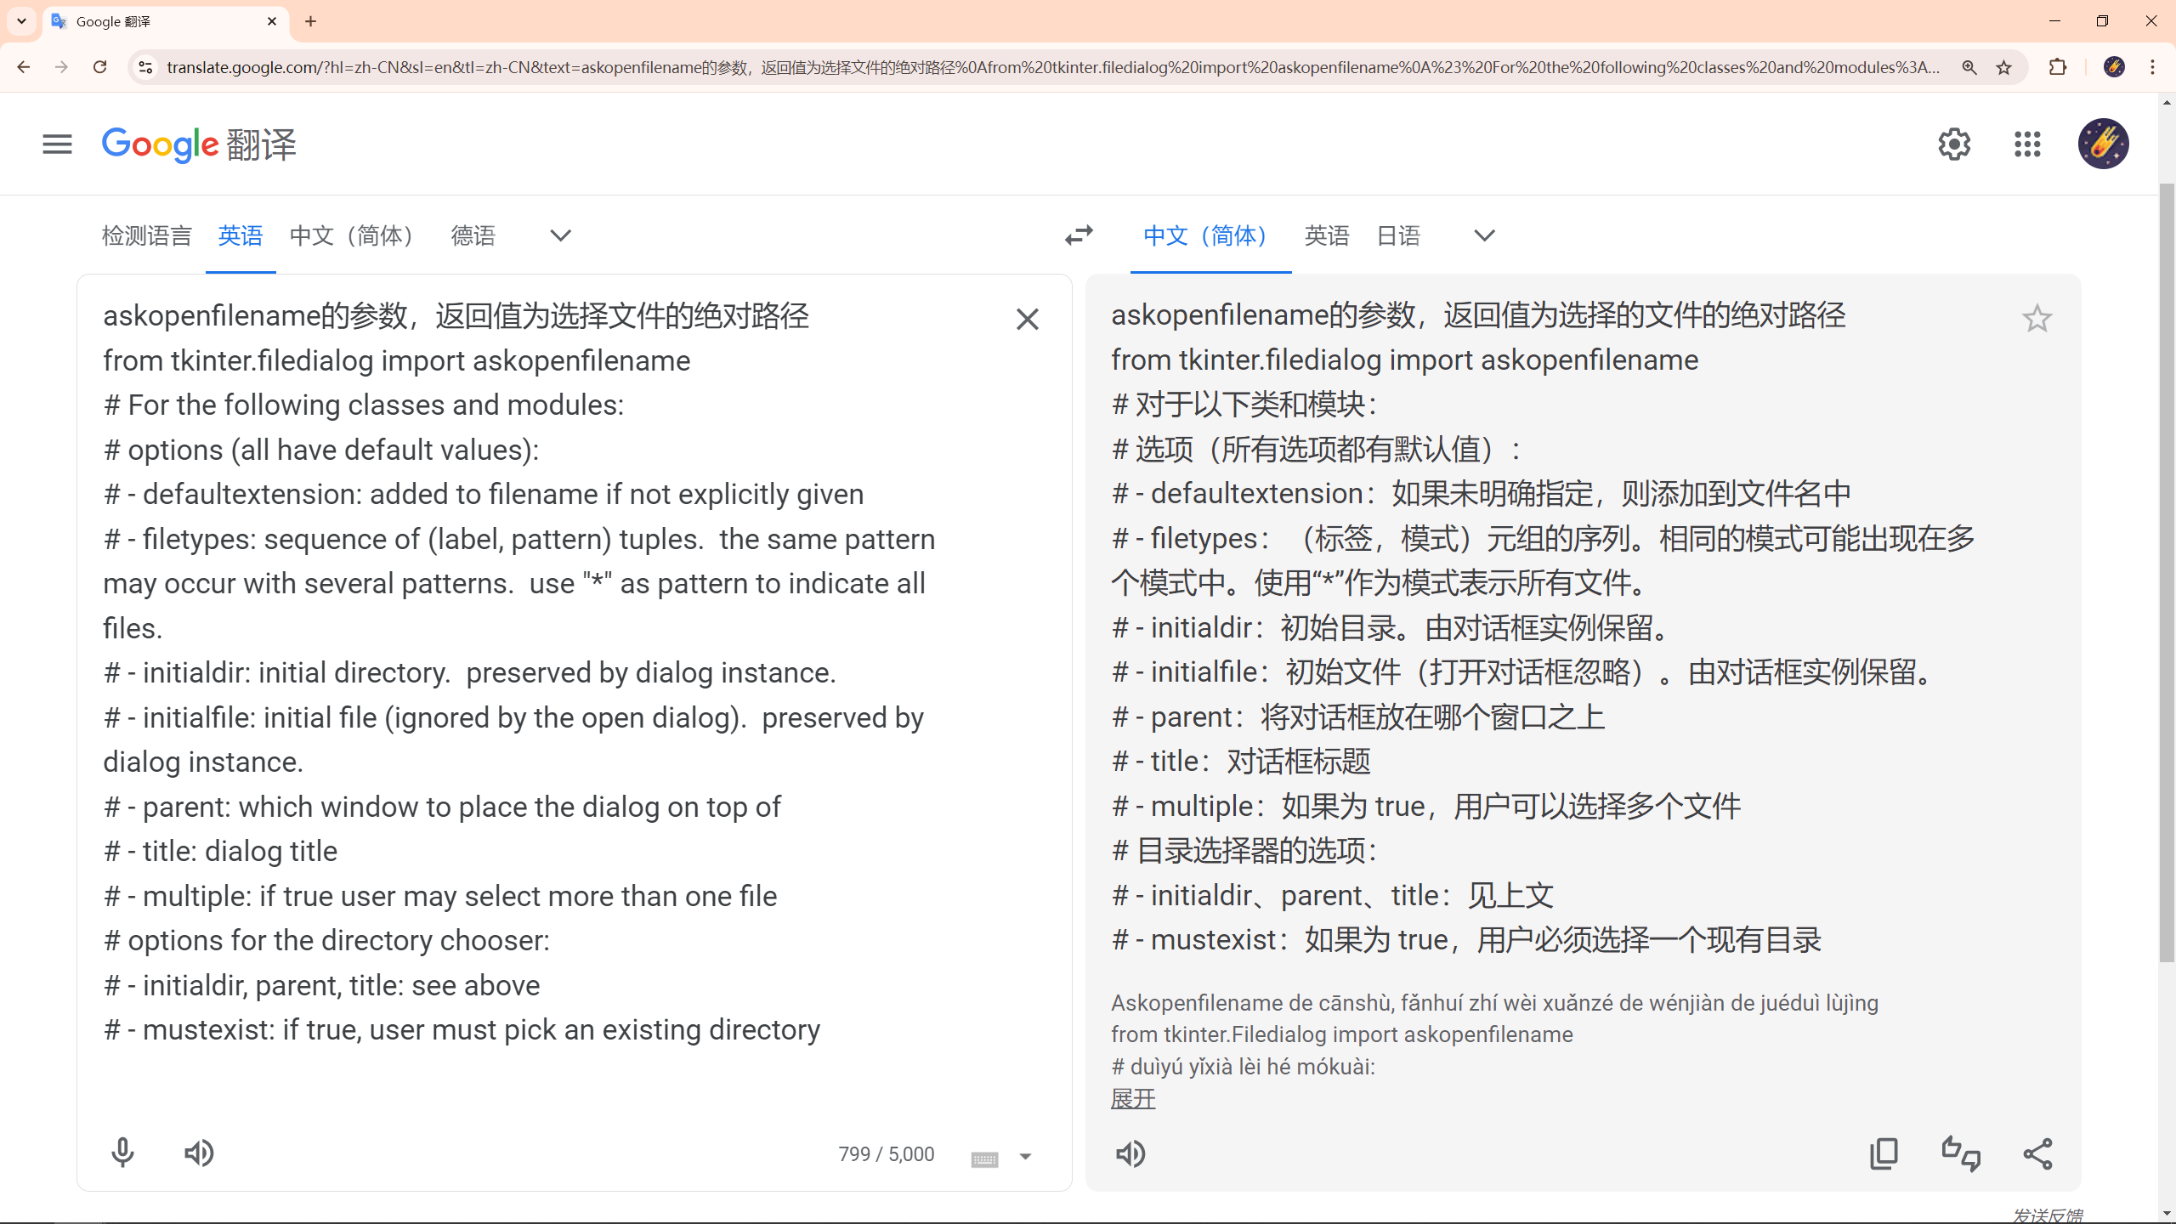Copy the translation to clipboard
The height and width of the screenshot is (1224, 2176).
[1884, 1153]
